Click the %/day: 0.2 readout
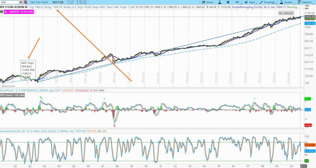 click(70, 7)
